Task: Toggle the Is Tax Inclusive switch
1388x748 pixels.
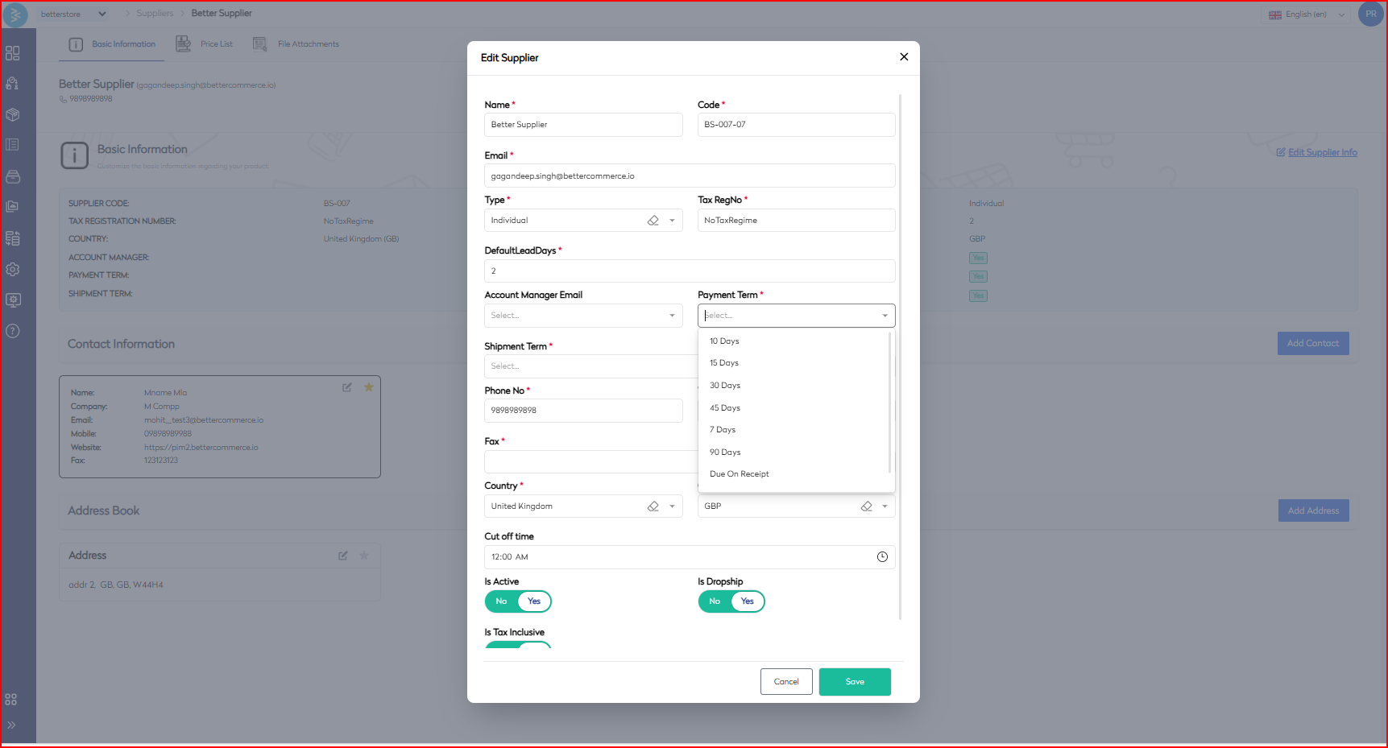Action: click(x=518, y=644)
